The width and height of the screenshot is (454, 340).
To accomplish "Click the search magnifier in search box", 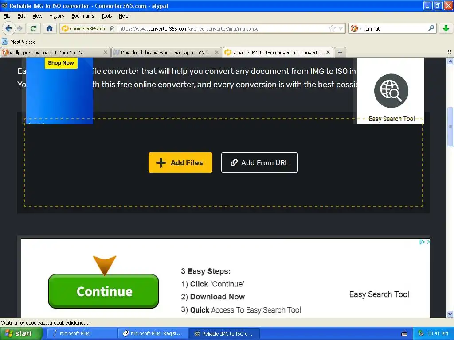I will coord(431,28).
